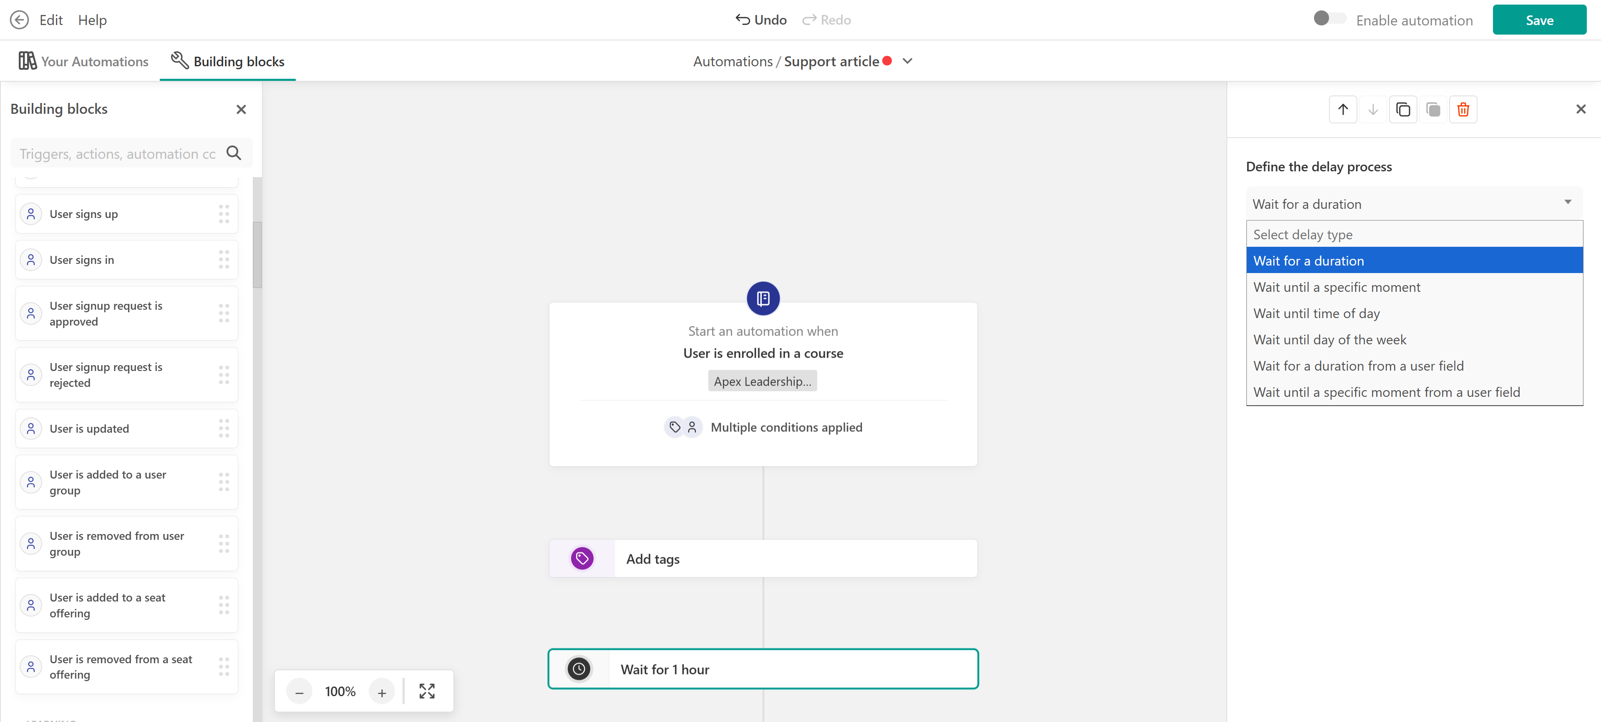Click the move step up arrow icon

[1342, 109]
